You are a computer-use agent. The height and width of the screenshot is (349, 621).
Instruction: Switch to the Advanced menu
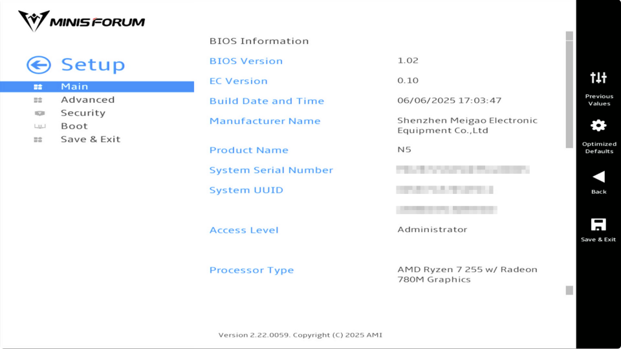(87, 100)
